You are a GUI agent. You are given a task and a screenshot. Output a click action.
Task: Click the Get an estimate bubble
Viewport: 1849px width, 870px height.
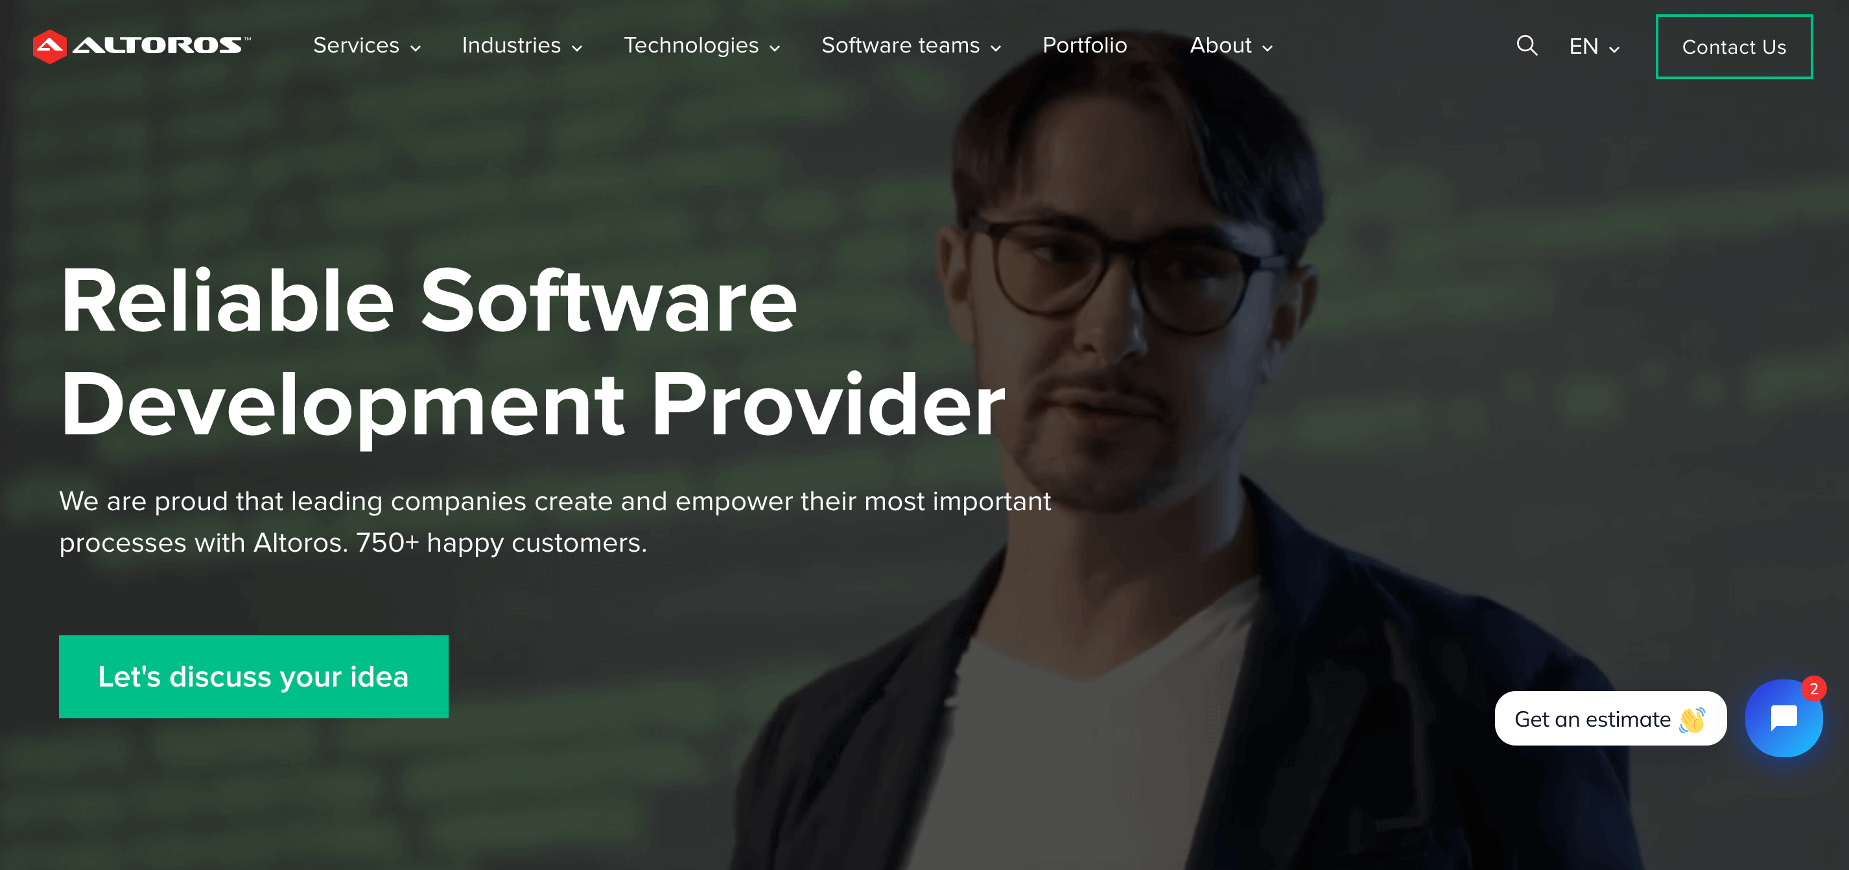coord(1610,718)
